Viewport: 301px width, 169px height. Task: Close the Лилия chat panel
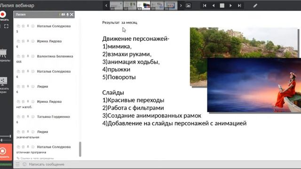click(x=71, y=15)
